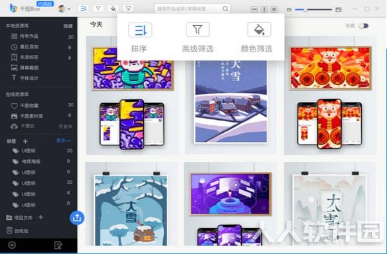387x254 pixels.
Task: Click the 高级筛选 funnel icon in the popup
Action: [198, 30]
